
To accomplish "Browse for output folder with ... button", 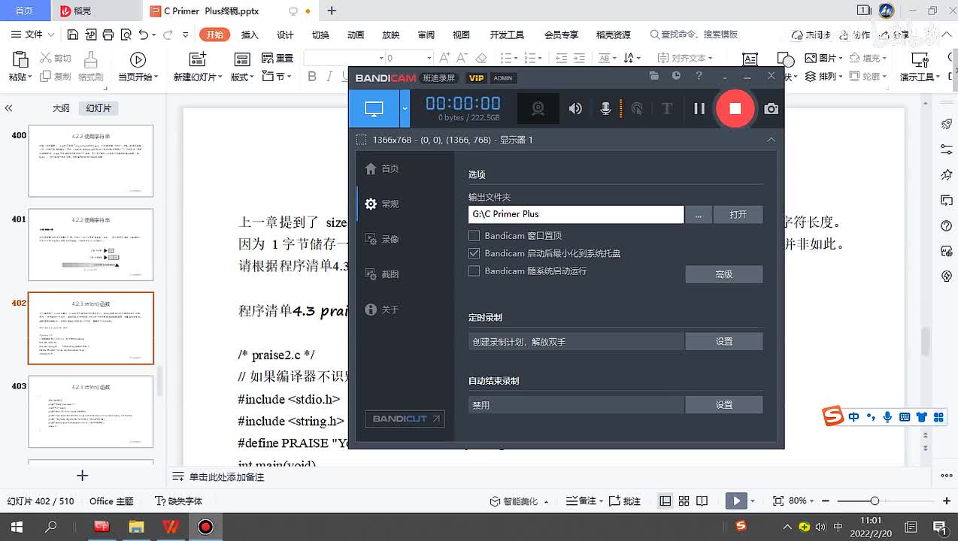I will point(699,214).
